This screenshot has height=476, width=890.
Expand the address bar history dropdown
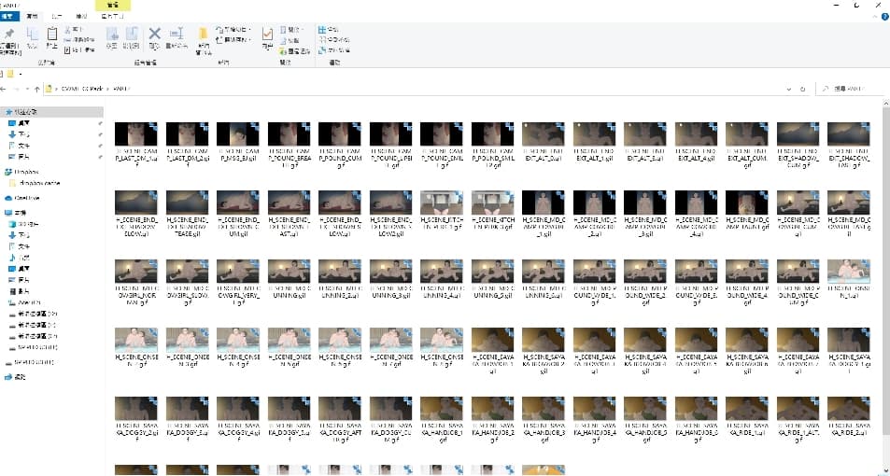[789, 89]
